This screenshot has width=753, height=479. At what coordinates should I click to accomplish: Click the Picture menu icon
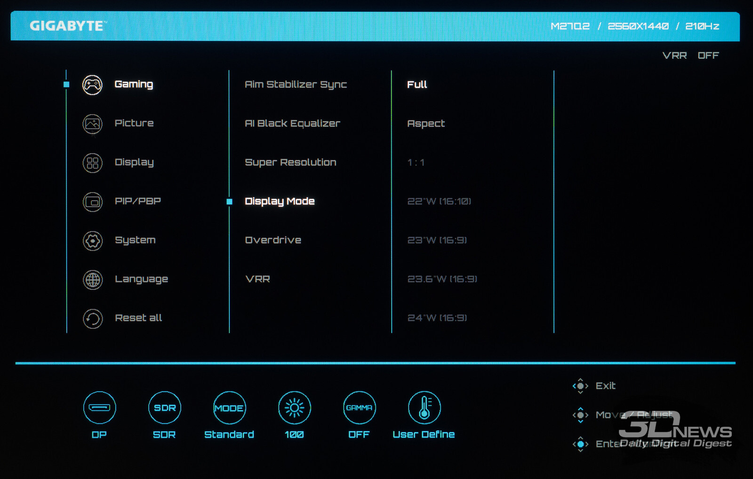92,124
